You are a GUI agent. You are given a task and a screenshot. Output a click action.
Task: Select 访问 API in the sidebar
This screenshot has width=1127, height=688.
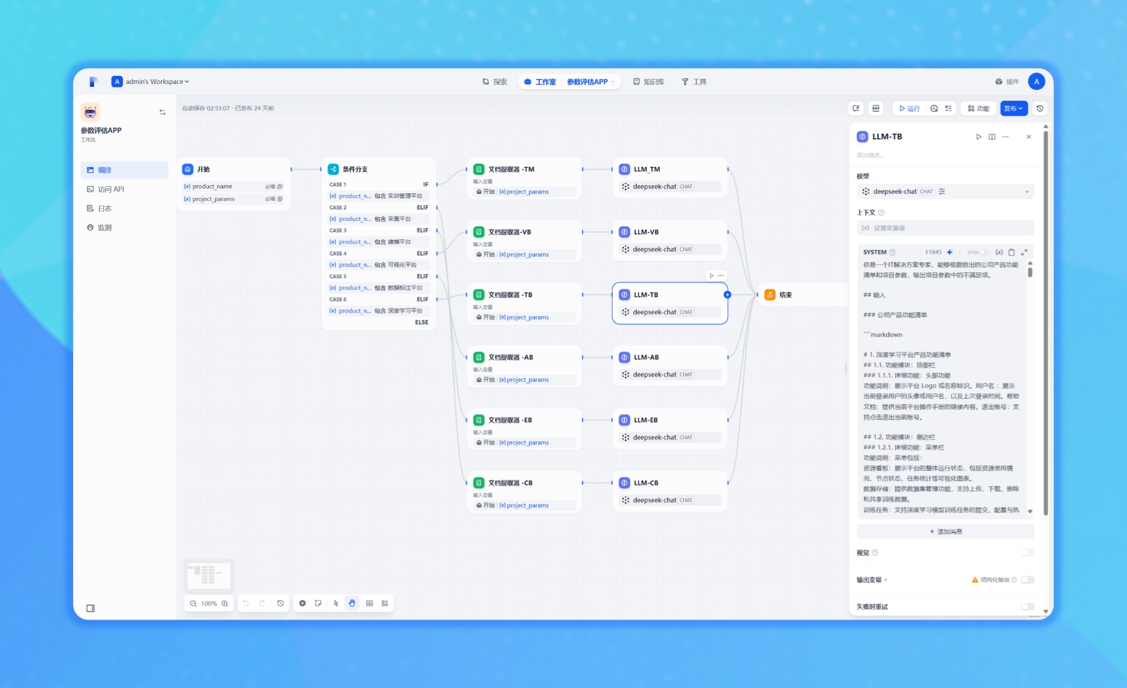pos(111,189)
